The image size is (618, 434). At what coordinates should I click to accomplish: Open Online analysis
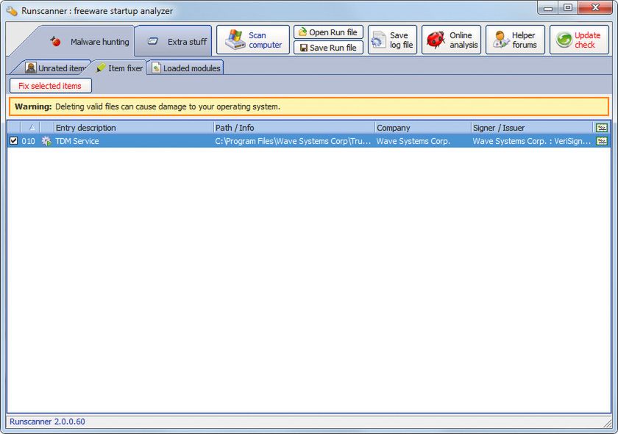tap(451, 40)
